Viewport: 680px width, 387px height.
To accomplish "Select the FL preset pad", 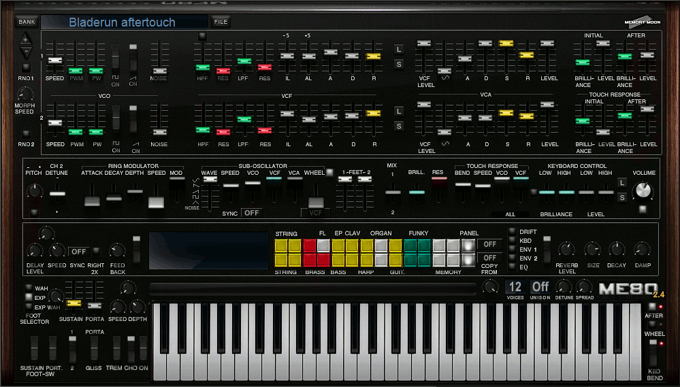I will point(323,246).
